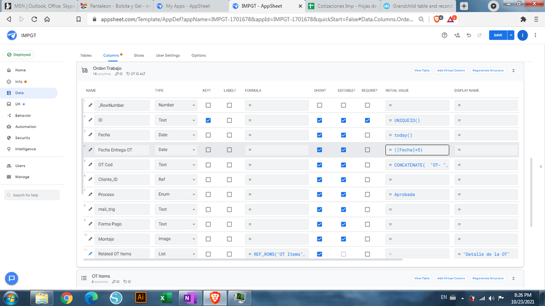Edit the Fecha column with pencil icon
The width and height of the screenshot is (545, 306).
(x=91, y=134)
